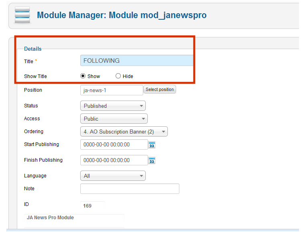The width and height of the screenshot is (301, 249).
Task: Select the Show radio button
Action: (x=83, y=76)
